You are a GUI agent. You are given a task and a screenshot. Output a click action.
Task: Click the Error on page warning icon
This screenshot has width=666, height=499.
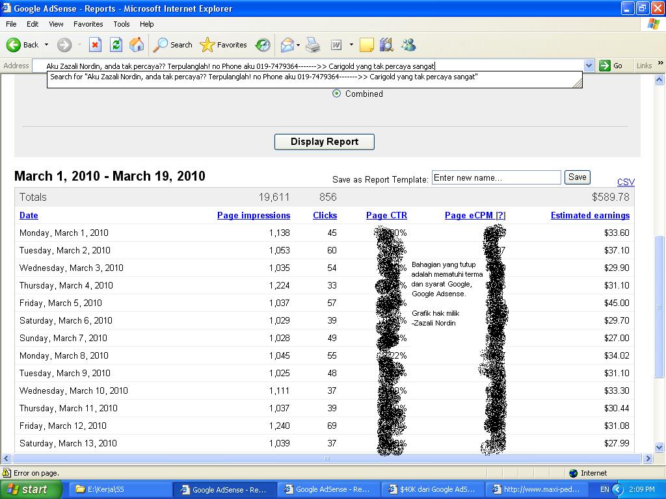click(7, 473)
